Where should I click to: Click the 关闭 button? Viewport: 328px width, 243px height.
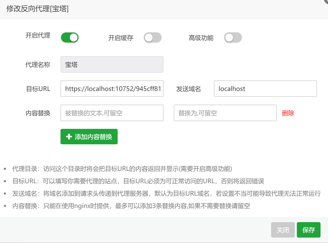(x=283, y=230)
